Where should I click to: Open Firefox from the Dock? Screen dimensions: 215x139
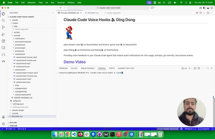(x=80, y=134)
